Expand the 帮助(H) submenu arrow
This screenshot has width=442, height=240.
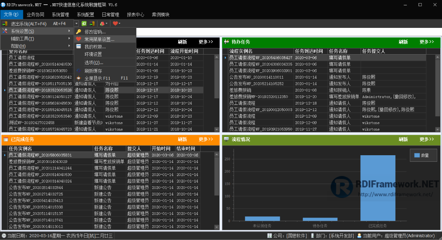point(69,46)
